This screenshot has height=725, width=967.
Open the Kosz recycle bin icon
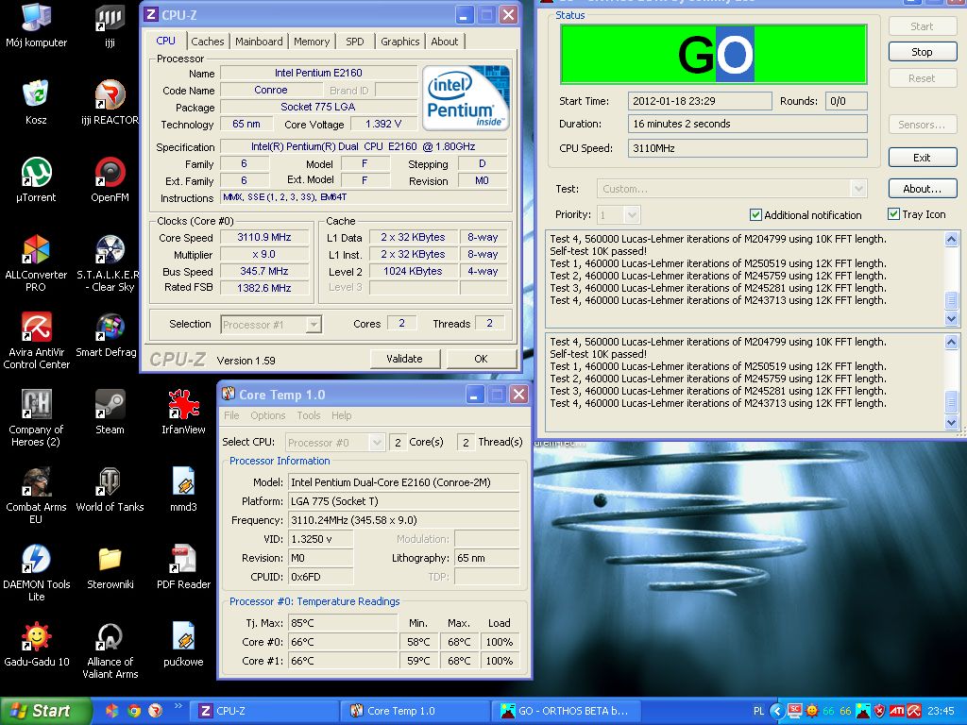coord(36,102)
